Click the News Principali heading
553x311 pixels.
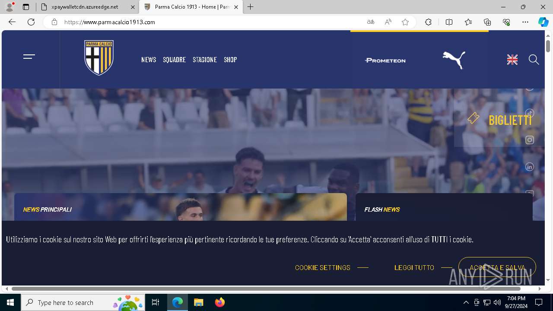(x=48, y=209)
